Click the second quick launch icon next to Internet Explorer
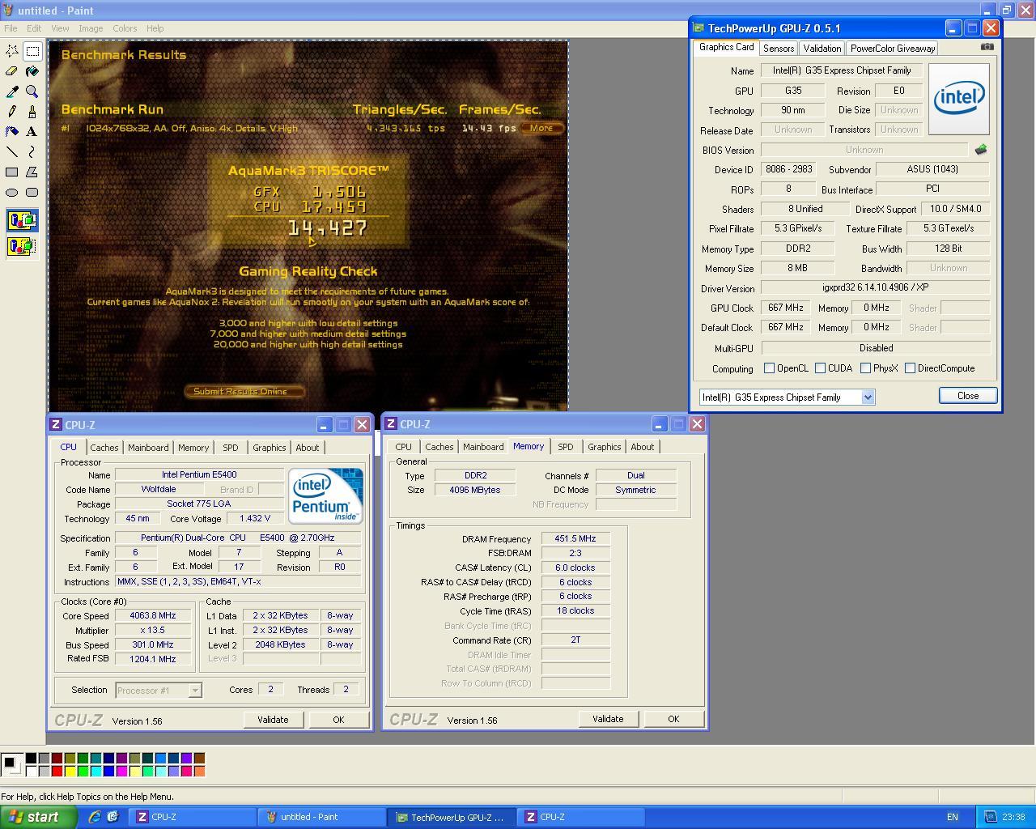 (x=113, y=817)
